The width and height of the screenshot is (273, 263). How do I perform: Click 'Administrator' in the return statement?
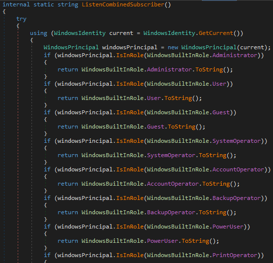click(169, 69)
